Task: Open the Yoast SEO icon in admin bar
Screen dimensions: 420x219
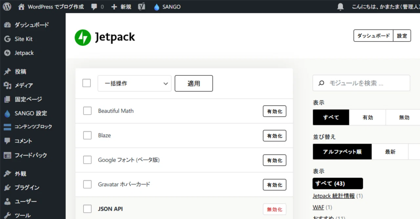Action: [x=141, y=7]
